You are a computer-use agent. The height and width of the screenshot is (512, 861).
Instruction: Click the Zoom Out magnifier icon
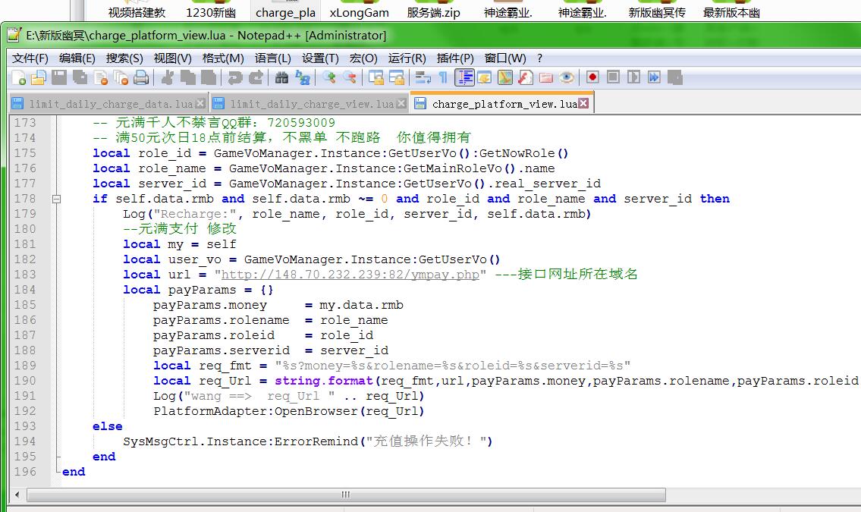click(x=350, y=77)
